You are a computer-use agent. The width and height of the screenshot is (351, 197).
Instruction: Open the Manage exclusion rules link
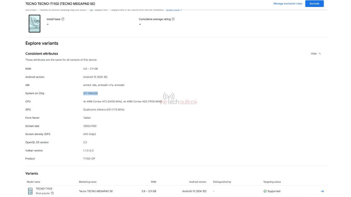288,4
